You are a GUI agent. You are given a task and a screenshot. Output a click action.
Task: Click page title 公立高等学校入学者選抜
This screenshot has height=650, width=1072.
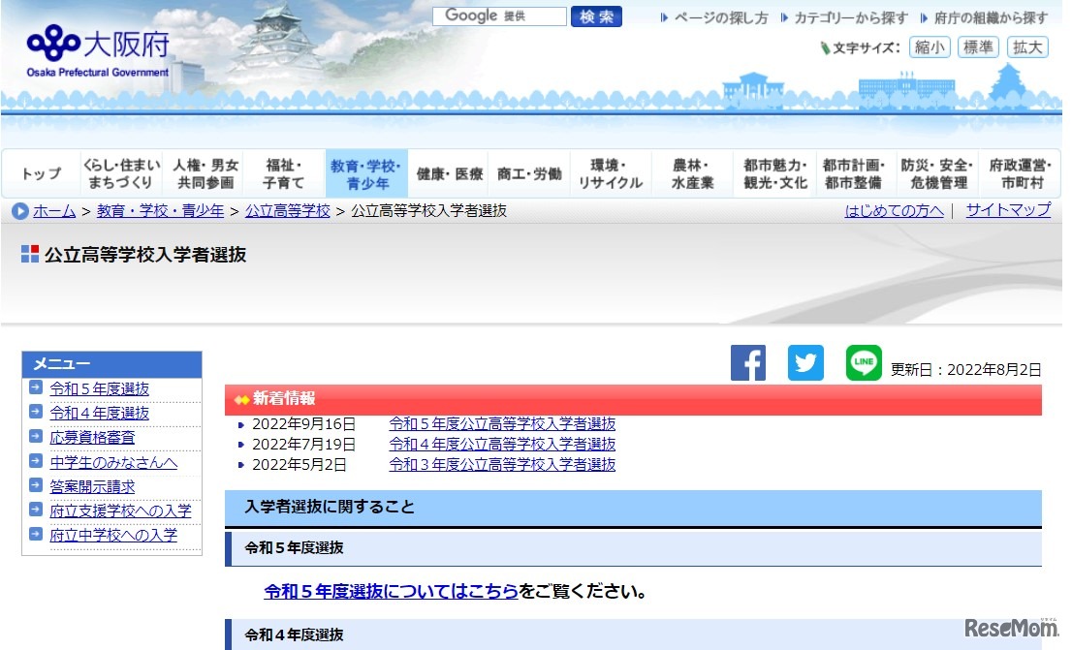pos(145,255)
